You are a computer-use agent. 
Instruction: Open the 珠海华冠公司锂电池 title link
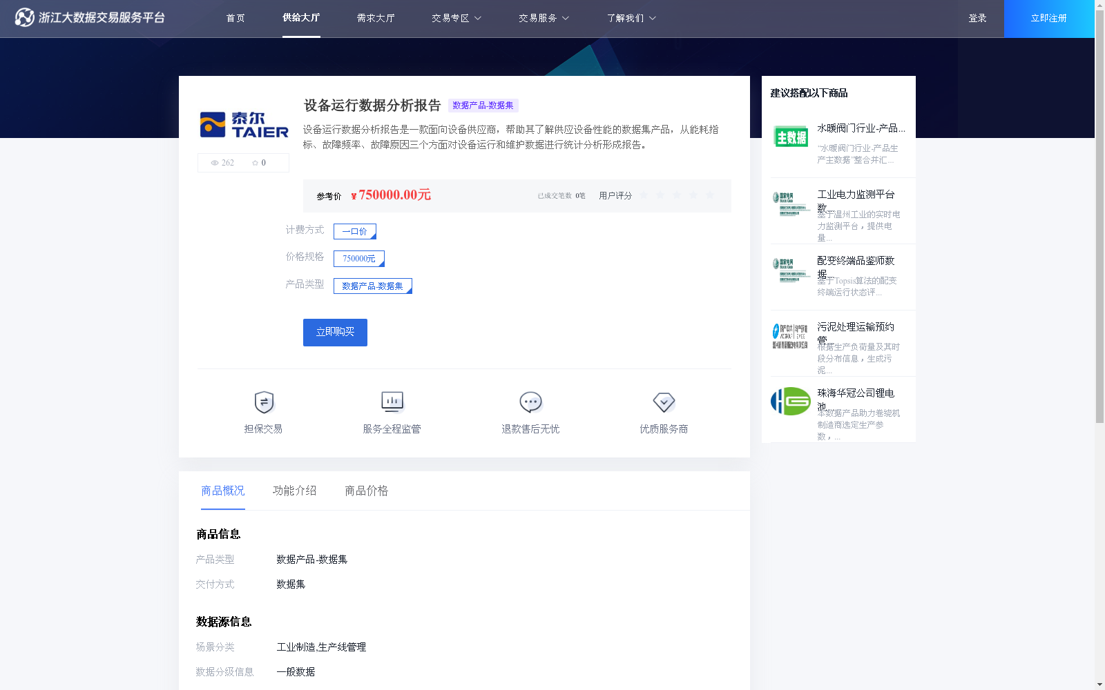click(x=856, y=399)
